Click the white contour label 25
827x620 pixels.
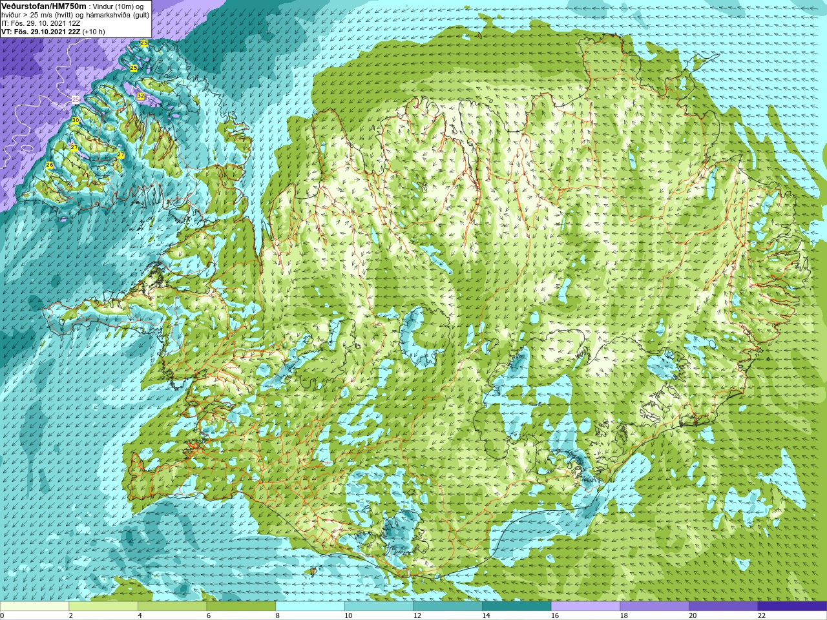point(76,99)
